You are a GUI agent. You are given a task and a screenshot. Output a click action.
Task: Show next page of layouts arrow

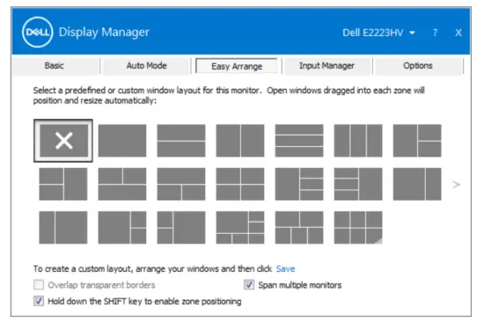pyautogui.click(x=456, y=184)
